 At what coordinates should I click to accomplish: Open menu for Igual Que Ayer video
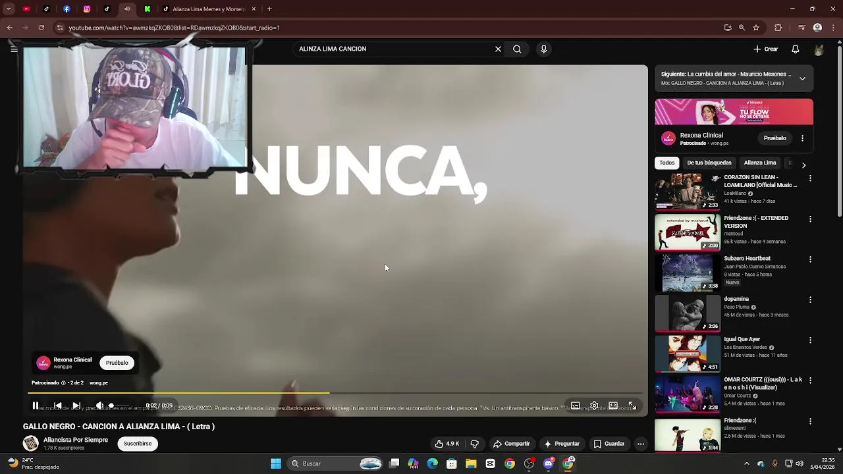(810, 340)
